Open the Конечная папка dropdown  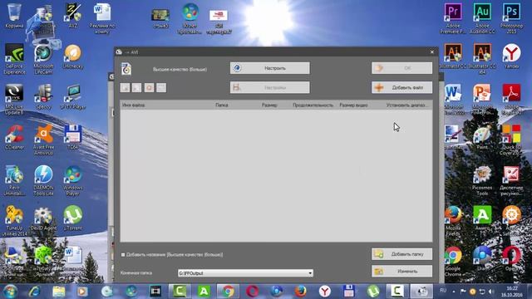click(245, 273)
